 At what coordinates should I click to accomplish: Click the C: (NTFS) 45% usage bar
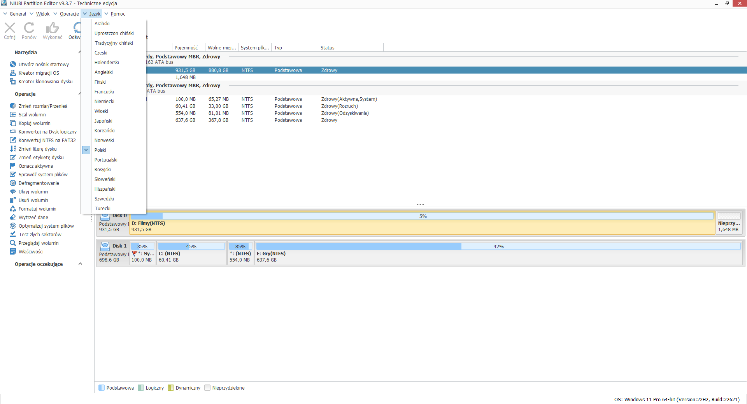click(191, 246)
